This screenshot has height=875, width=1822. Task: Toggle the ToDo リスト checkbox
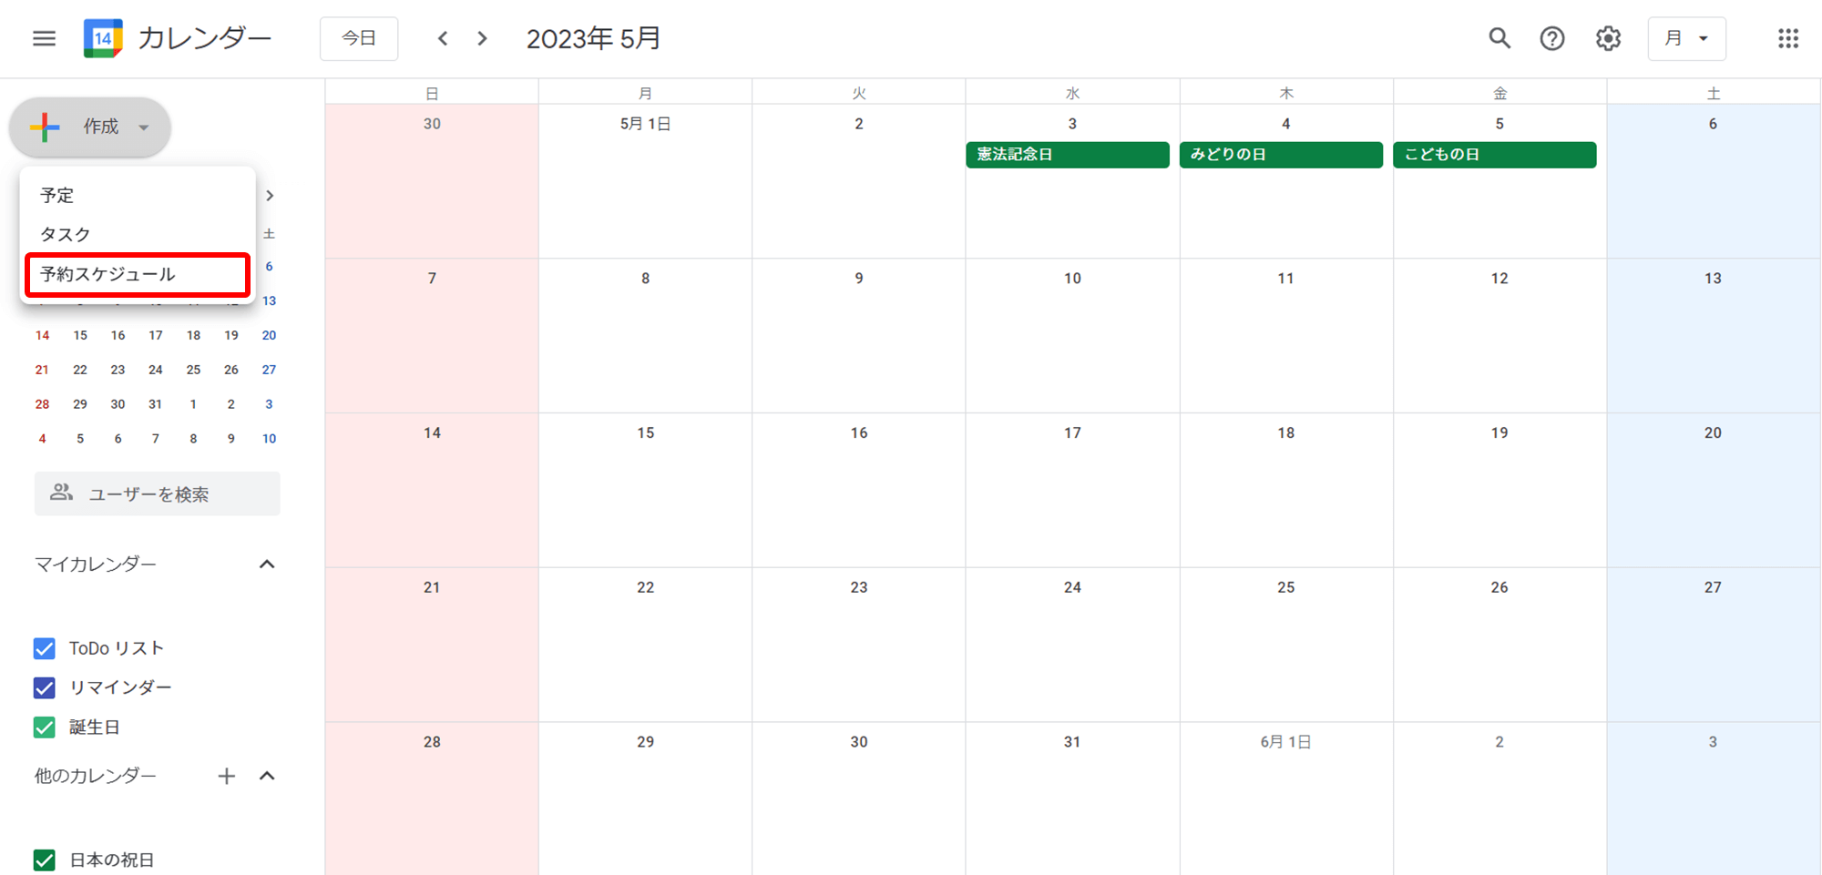[x=44, y=648]
